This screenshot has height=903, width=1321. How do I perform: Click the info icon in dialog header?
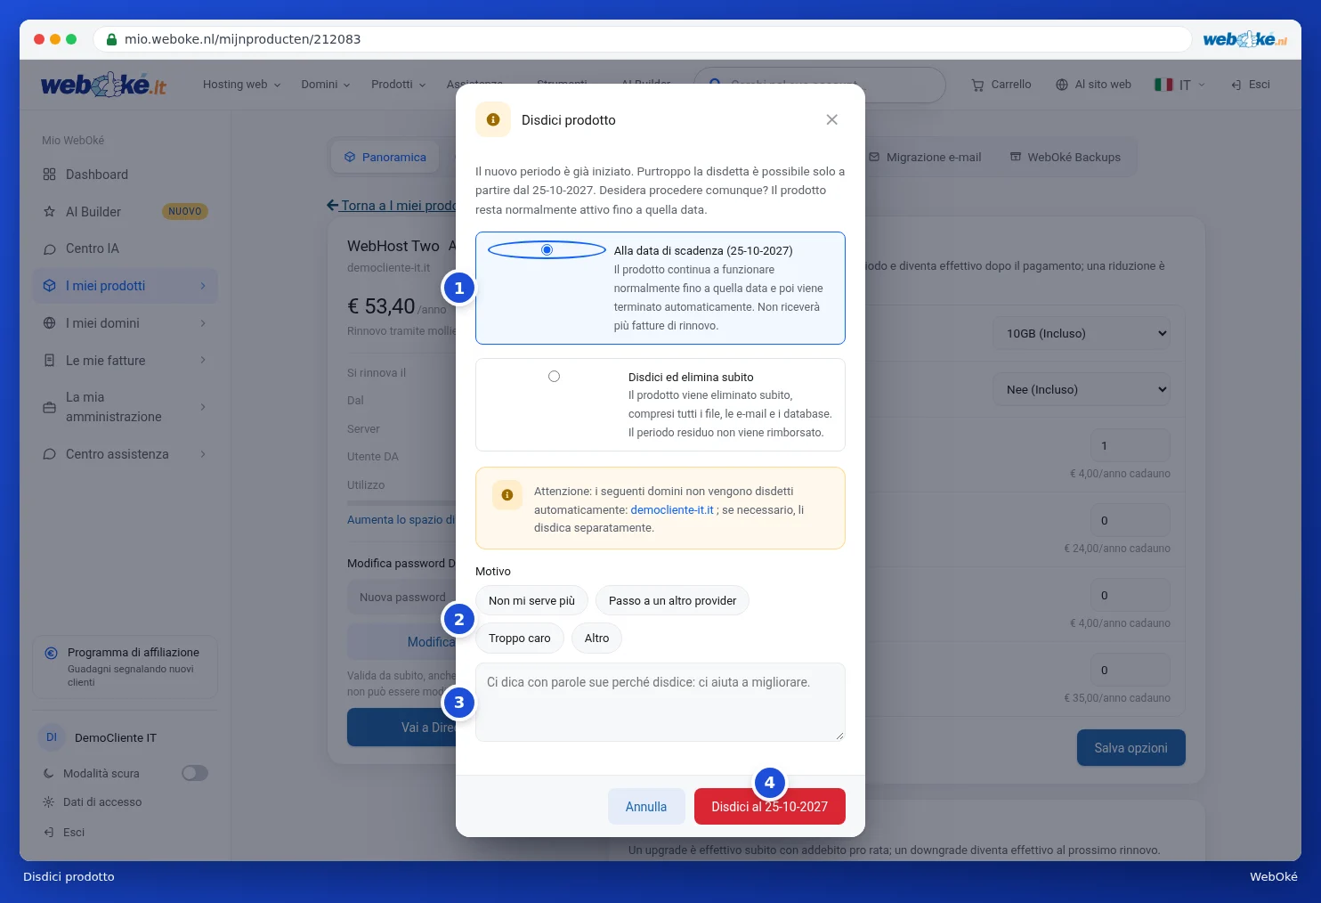(493, 120)
